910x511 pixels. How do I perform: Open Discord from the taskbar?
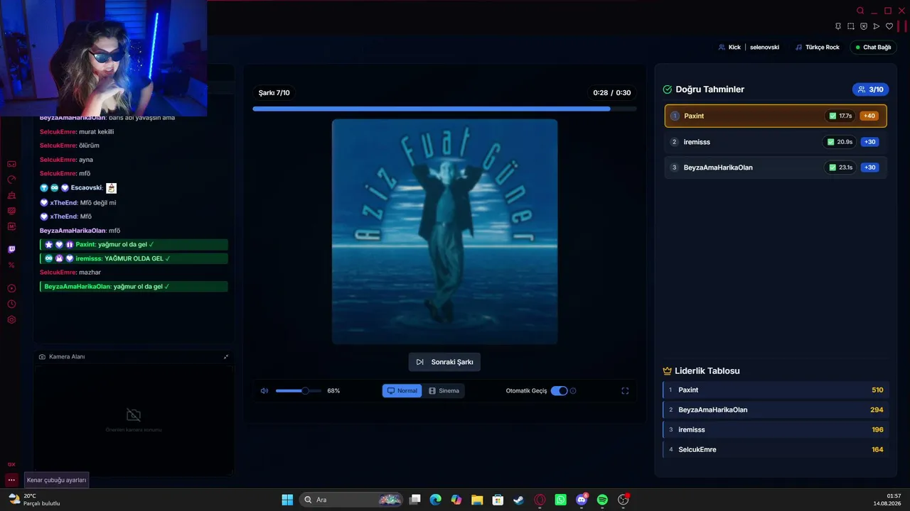(x=582, y=500)
